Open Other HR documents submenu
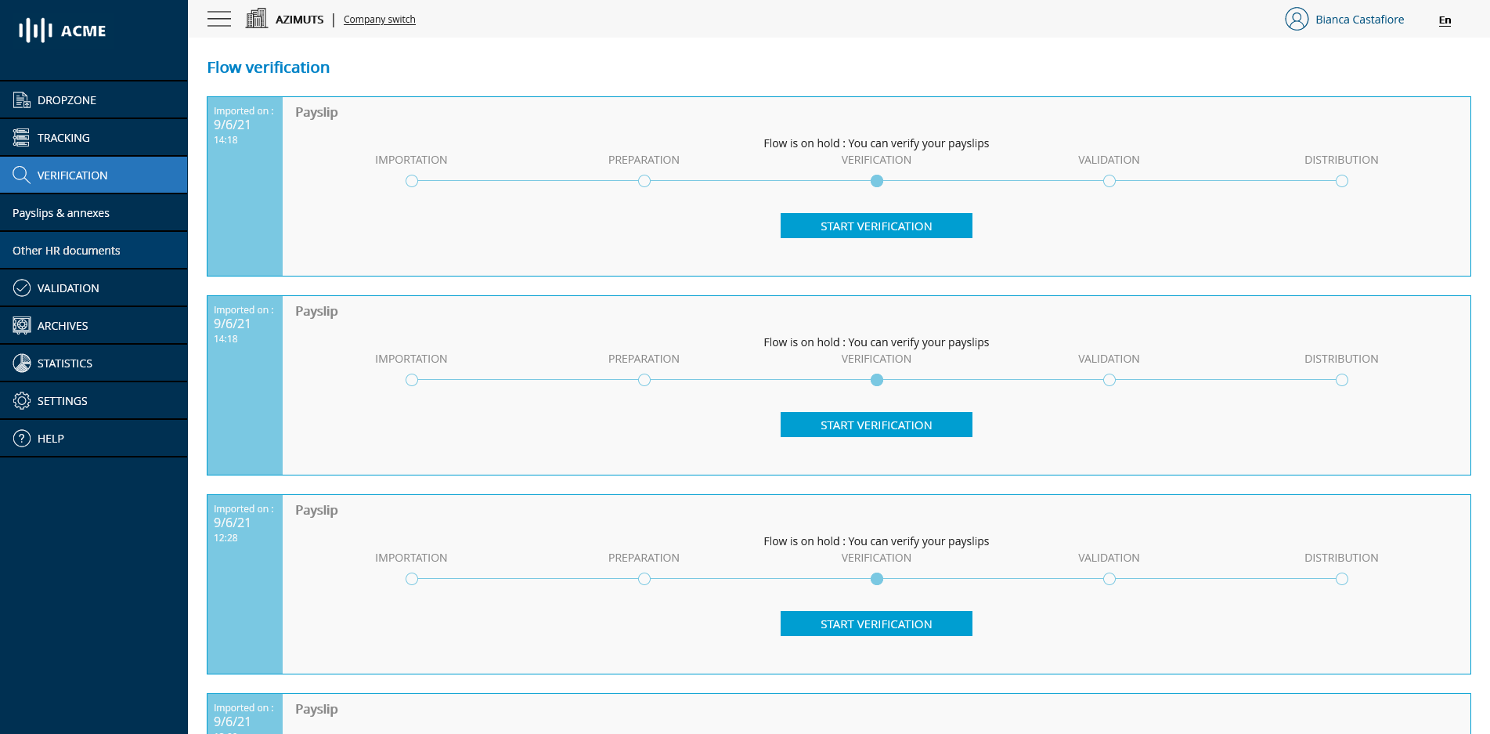This screenshot has width=1490, height=734. click(67, 251)
